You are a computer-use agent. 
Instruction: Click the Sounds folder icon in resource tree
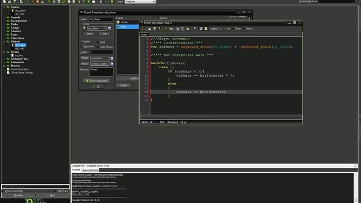pos(8,17)
